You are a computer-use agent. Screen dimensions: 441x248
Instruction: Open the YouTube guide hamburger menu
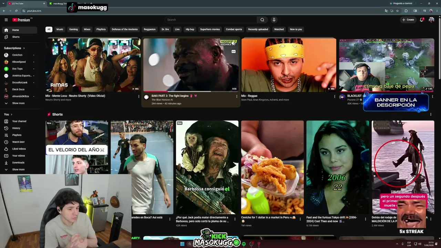tap(6, 20)
